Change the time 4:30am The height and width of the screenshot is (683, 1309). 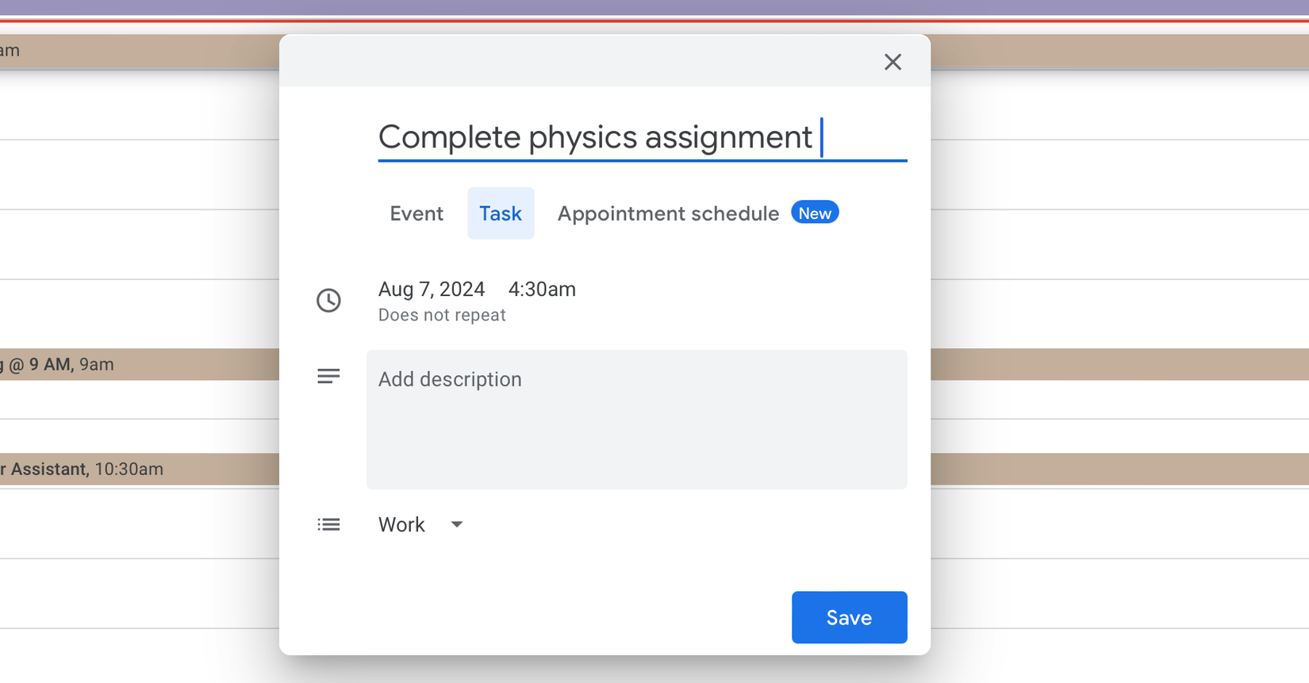(x=541, y=289)
